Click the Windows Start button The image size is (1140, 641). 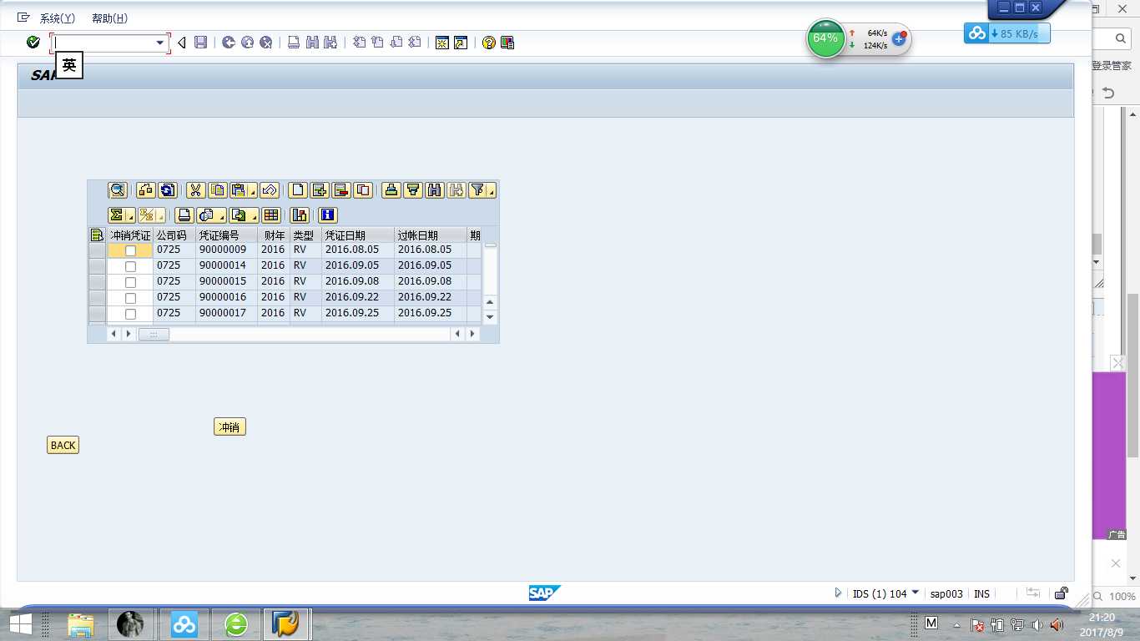tap(20, 623)
